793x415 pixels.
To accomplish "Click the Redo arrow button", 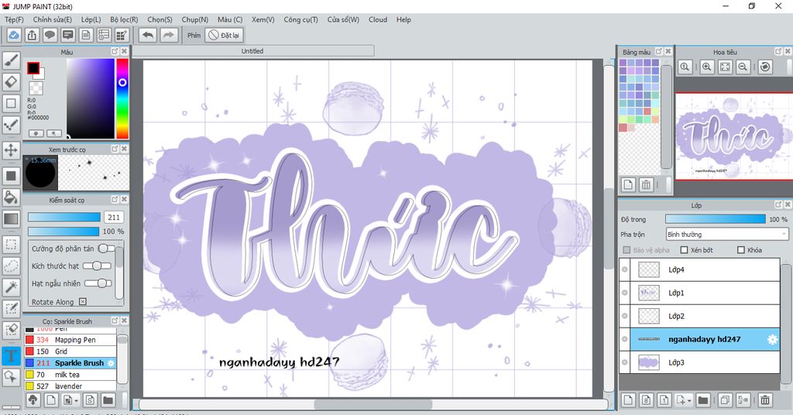I will click(x=169, y=35).
